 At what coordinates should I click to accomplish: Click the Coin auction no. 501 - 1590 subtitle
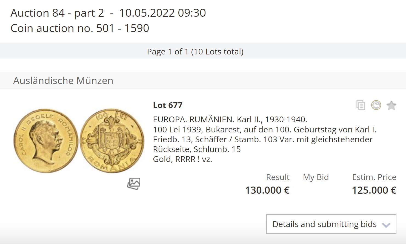pyautogui.click(x=80, y=28)
